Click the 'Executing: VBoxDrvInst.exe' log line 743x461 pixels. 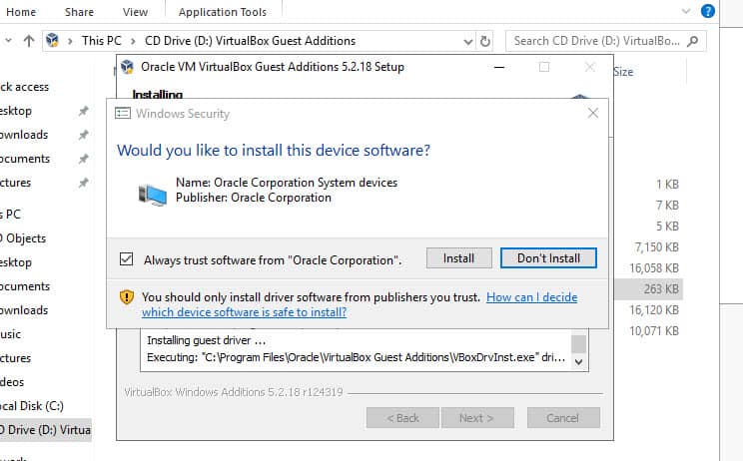pyautogui.click(x=356, y=357)
